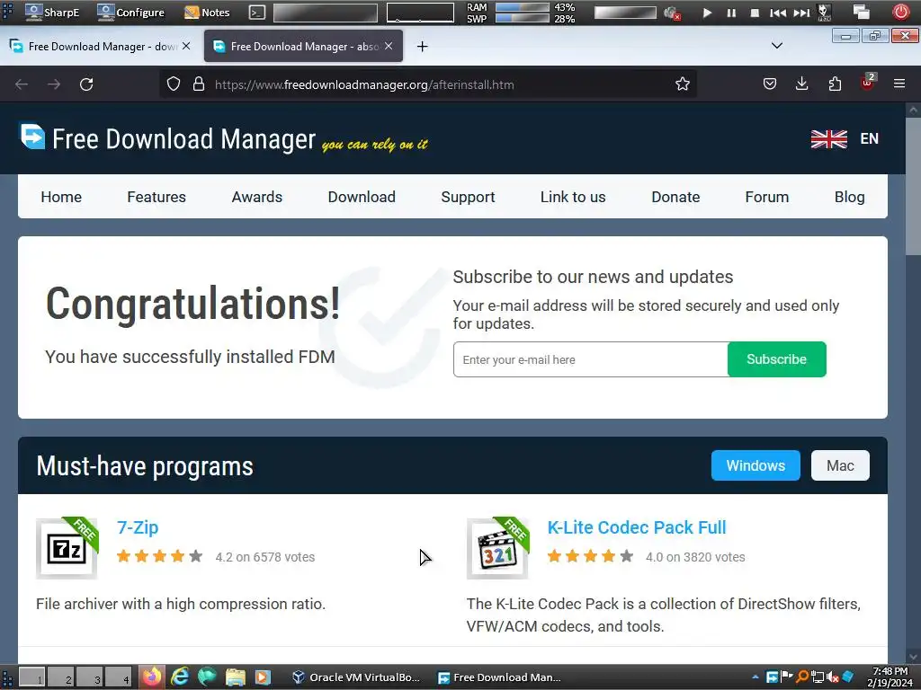The image size is (921, 690).
Task: Open the 7-Zip program link
Action: pos(138,527)
